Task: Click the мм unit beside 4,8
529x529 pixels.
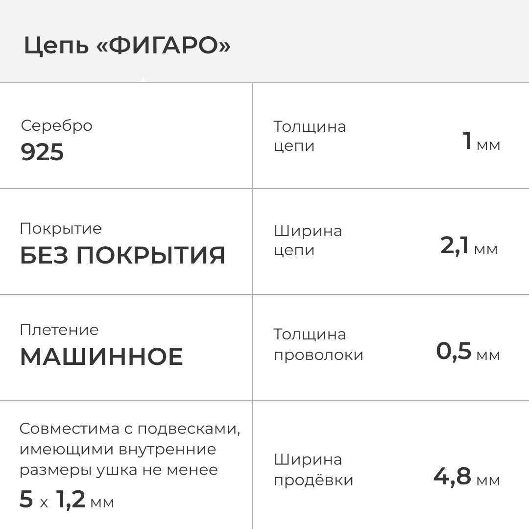Action: [488, 480]
